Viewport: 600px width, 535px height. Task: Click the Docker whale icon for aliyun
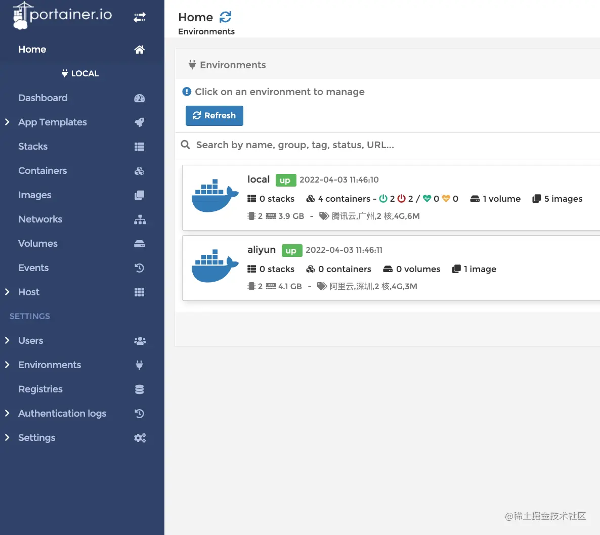click(x=215, y=266)
